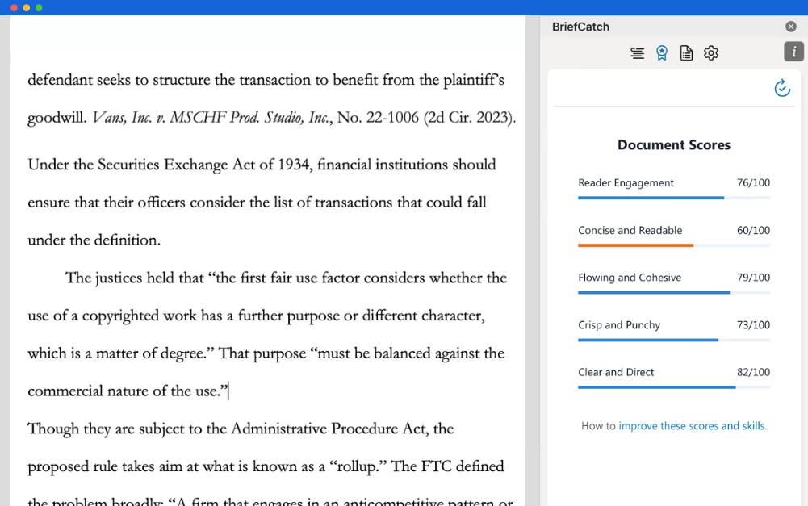Click the Document Scores heading
This screenshot has height=506, width=808.
pos(673,144)
